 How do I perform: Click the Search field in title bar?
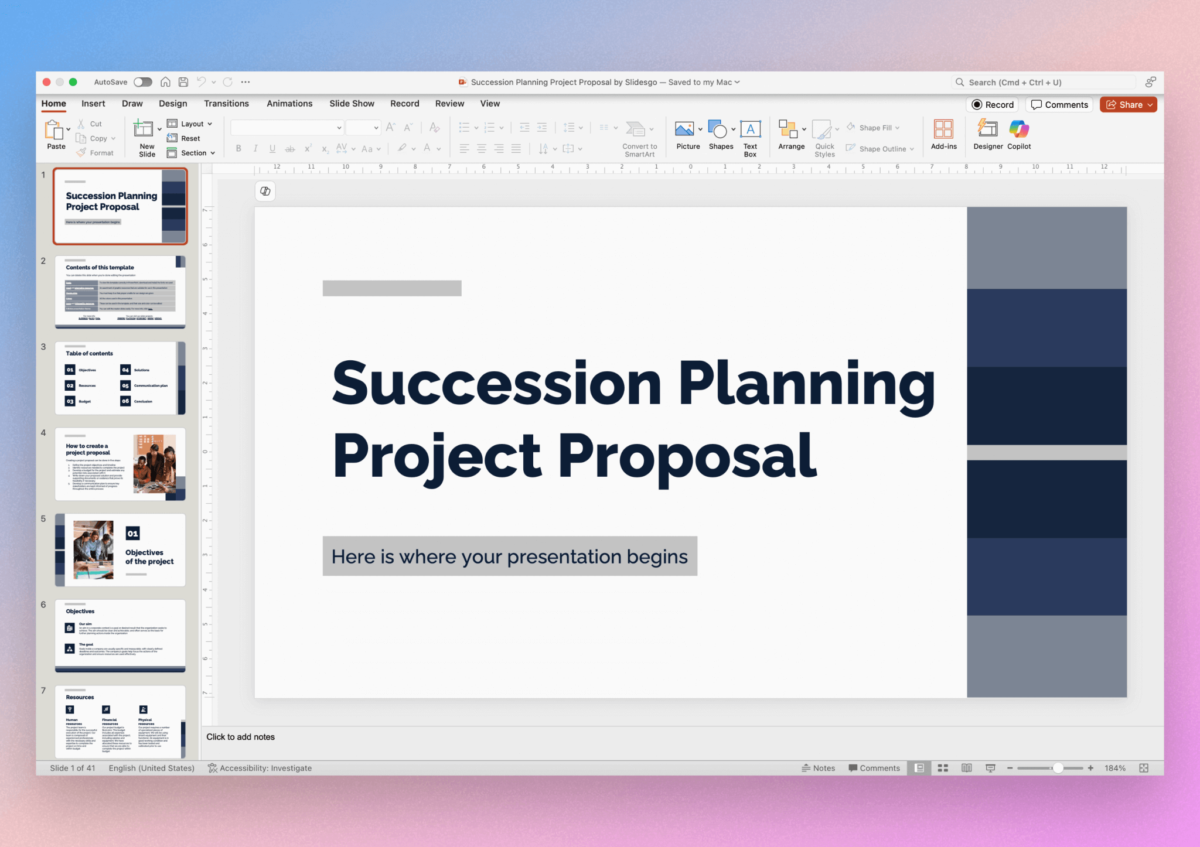(1044, 82)
